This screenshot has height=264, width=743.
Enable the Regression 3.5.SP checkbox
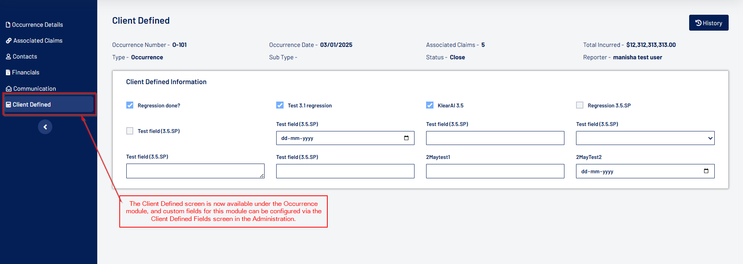click(580, 105)
